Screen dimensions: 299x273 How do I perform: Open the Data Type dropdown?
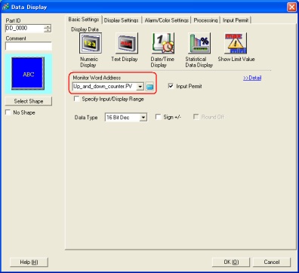[x=143, y=118]
